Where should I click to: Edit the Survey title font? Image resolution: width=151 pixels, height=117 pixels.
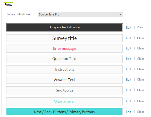[x=129, y=38]
